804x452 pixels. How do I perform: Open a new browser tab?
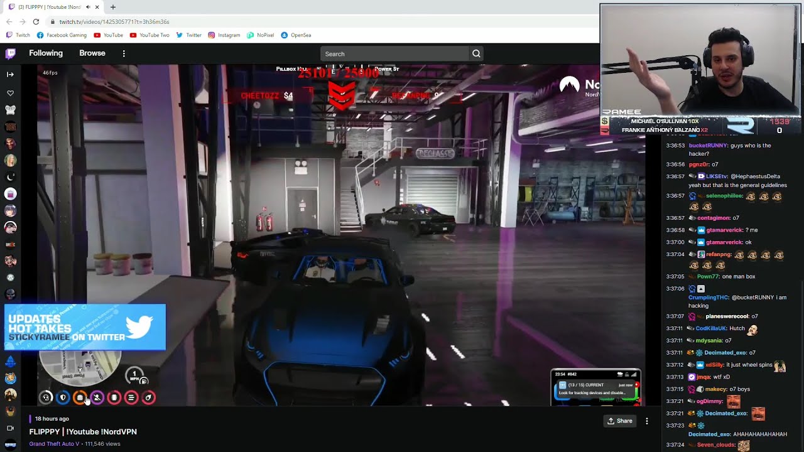[113, 7]
